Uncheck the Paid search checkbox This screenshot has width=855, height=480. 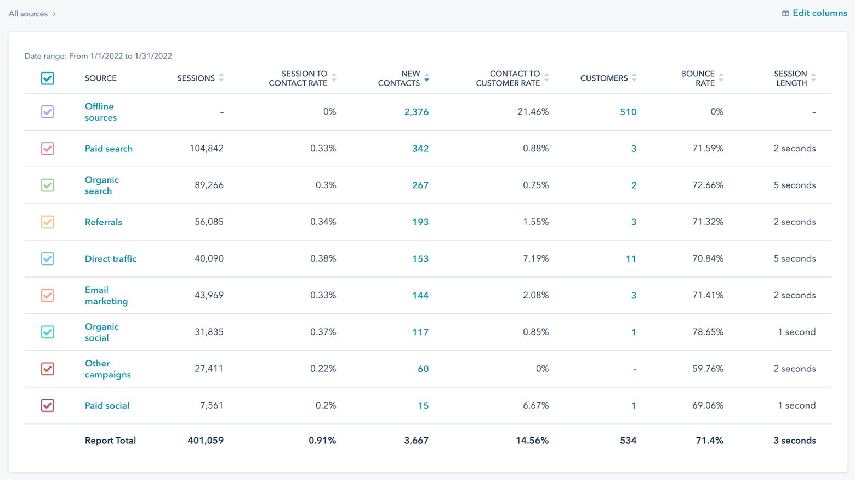[48, 149]
